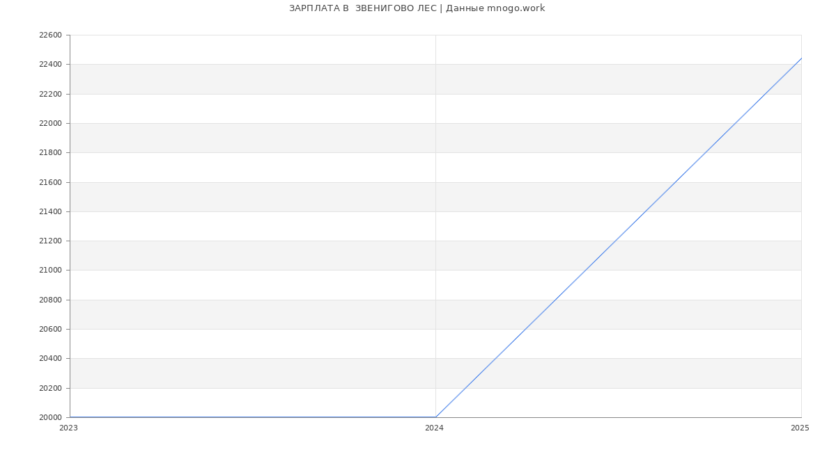Click the 22200 y-axis value
Screen dimensions: 836x452
pos(50,94)
